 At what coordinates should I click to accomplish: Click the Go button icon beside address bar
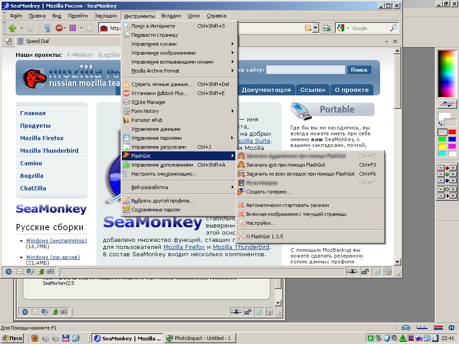pyautogui.click(x=327, y=28)
